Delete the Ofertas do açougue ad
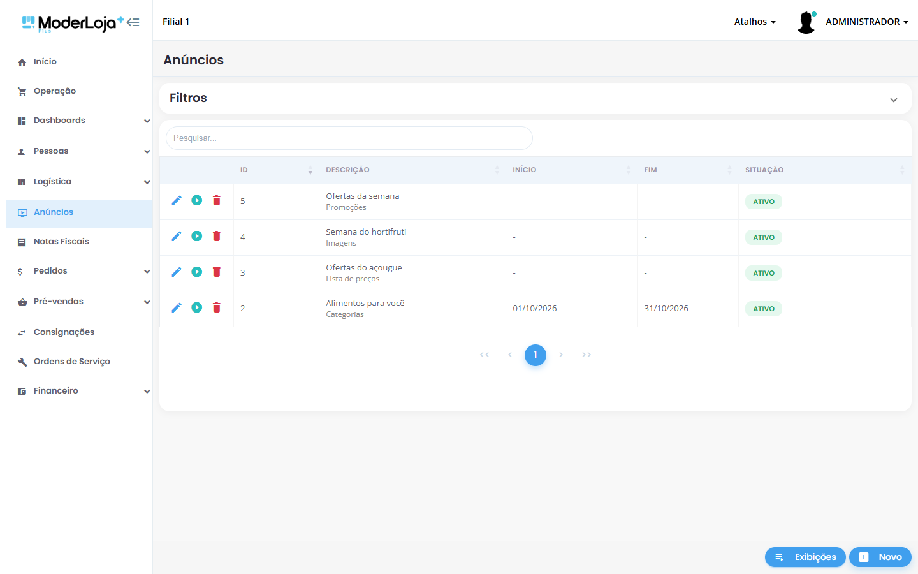This screenshot has width=918, height=574. coord(217,272)
